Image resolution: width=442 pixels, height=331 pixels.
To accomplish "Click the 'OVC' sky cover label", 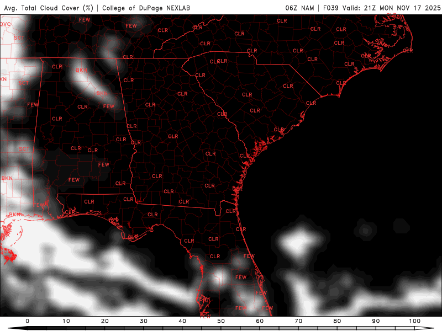I will 5,24.
